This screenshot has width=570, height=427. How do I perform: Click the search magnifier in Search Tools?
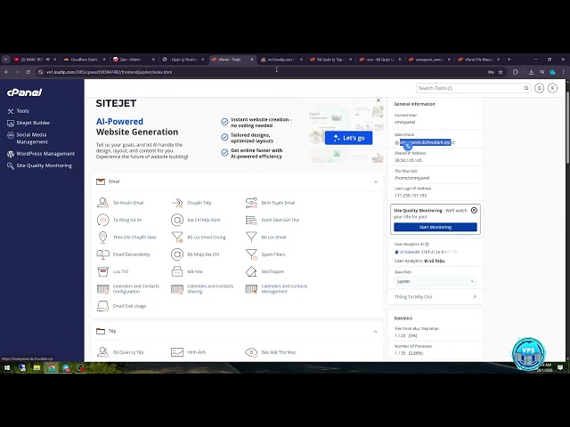tap(526, 88)
